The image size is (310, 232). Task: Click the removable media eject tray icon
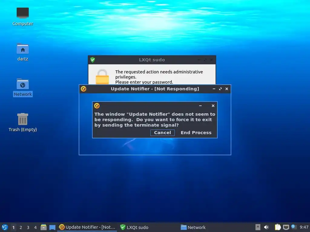pyautogui.click(x=258, y=227)
